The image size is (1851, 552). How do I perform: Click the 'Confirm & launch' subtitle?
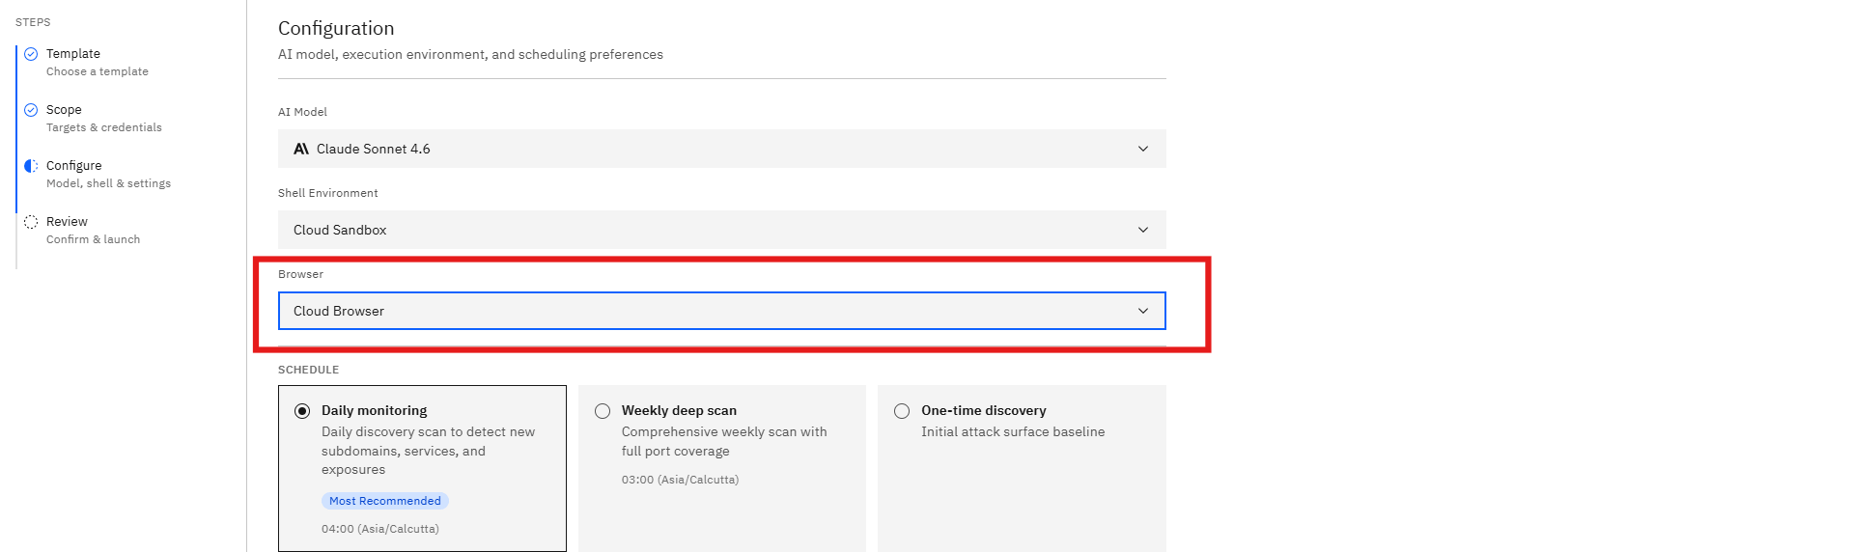(93, 239)
